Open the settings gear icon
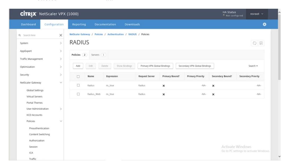The image size is (287, 167). 264,24
